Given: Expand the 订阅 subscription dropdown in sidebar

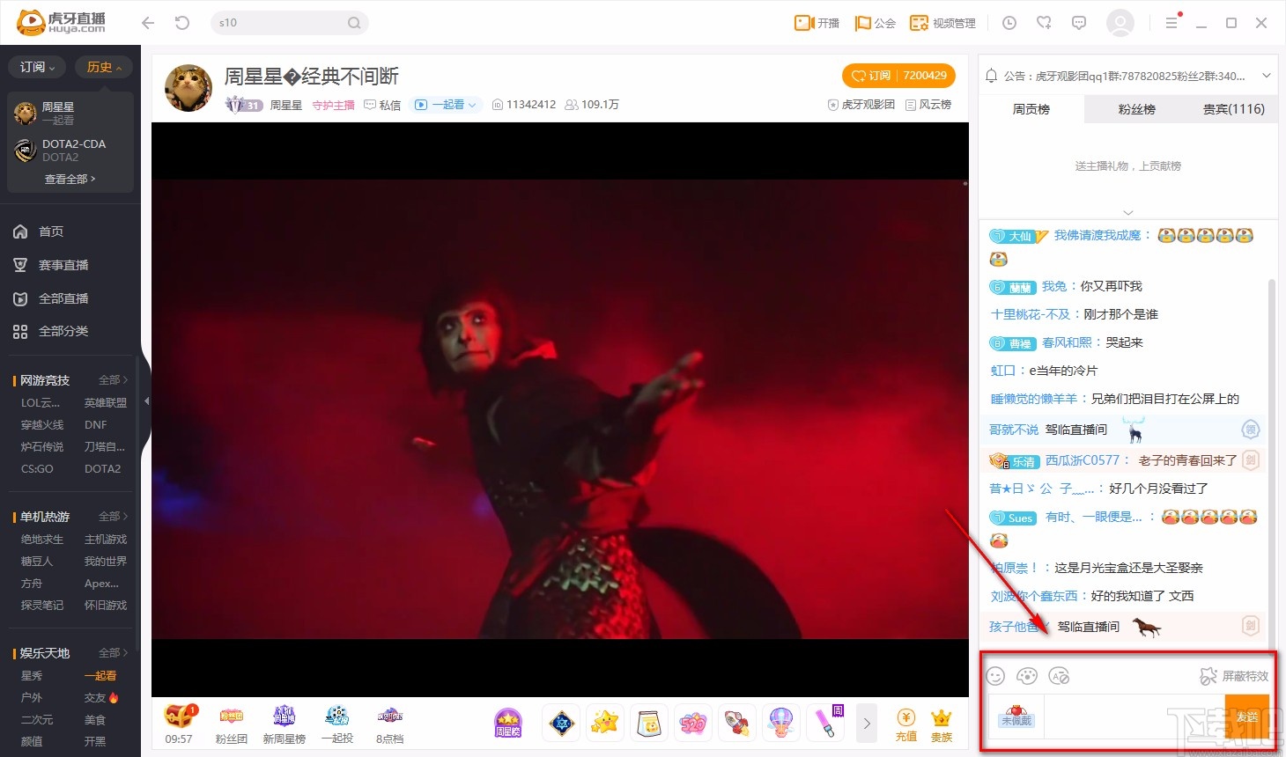Looking at the screenshot, I should pyautogui.click(x=37, y=67).
